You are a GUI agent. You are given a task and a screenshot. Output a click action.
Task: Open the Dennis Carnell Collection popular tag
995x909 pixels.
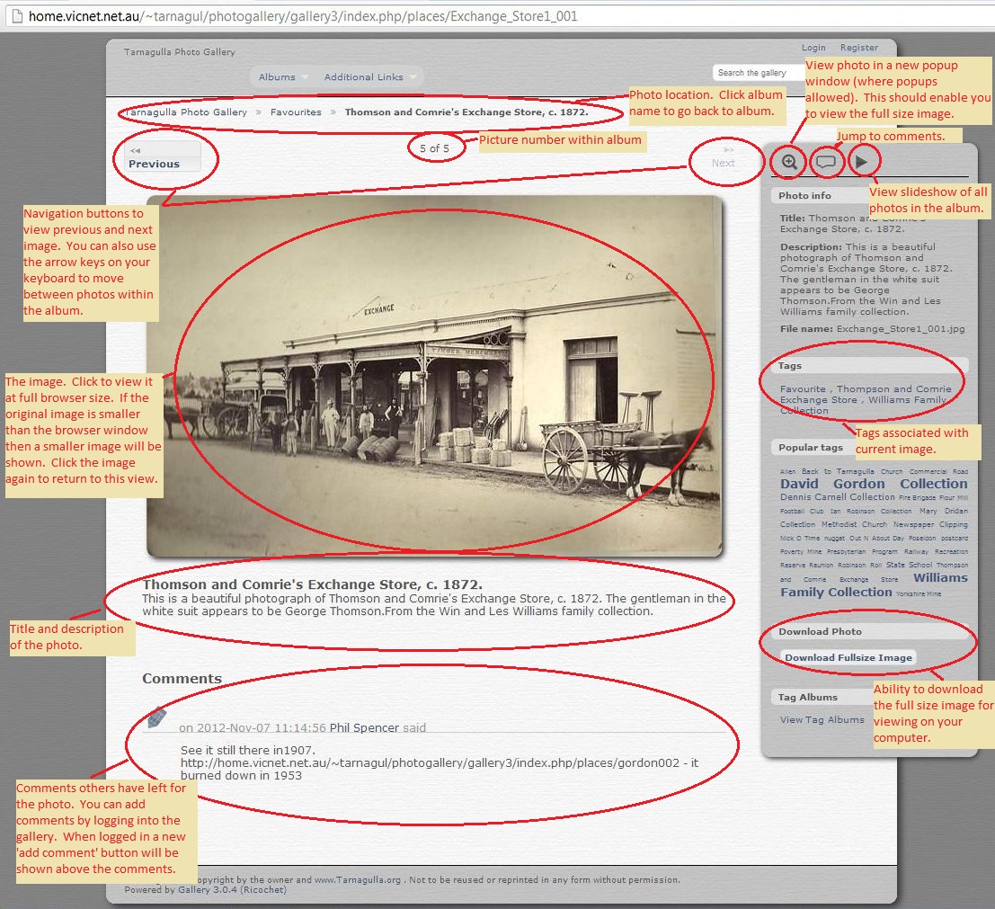[838, 497]
